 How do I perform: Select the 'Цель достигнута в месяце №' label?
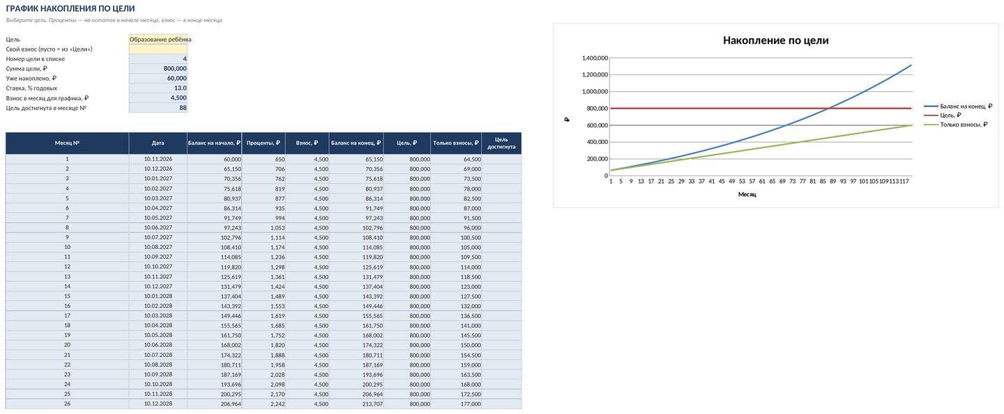46,108
